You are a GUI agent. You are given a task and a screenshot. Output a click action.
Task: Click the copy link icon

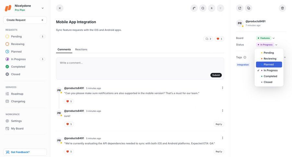click(249, 8)
